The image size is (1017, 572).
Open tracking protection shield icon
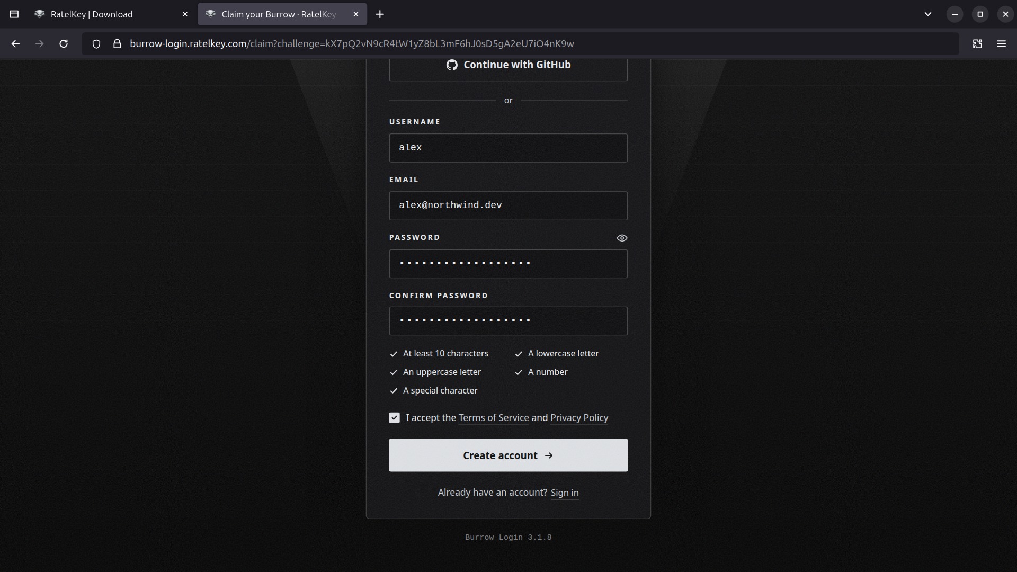pos(96,44)
